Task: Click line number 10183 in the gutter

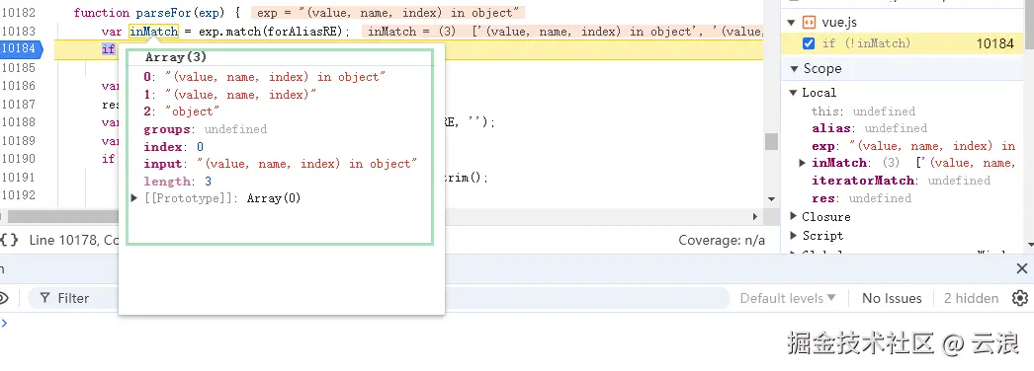Action: coord(19,31)
